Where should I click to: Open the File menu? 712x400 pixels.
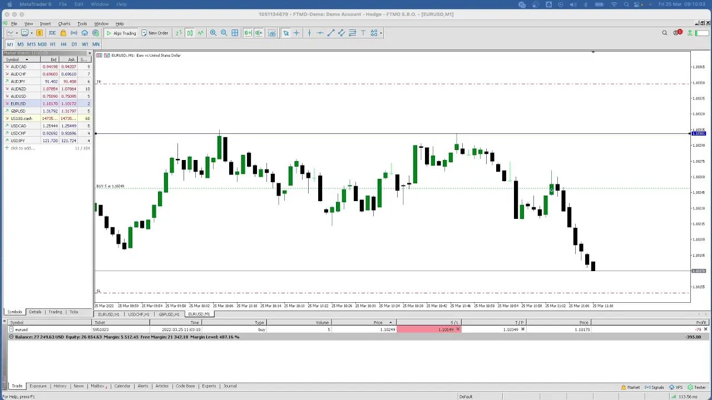[14, 24]
